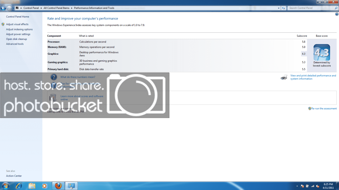Click the address bar refresh icon
Screen dimensions: 339x190
click(283, 8)
